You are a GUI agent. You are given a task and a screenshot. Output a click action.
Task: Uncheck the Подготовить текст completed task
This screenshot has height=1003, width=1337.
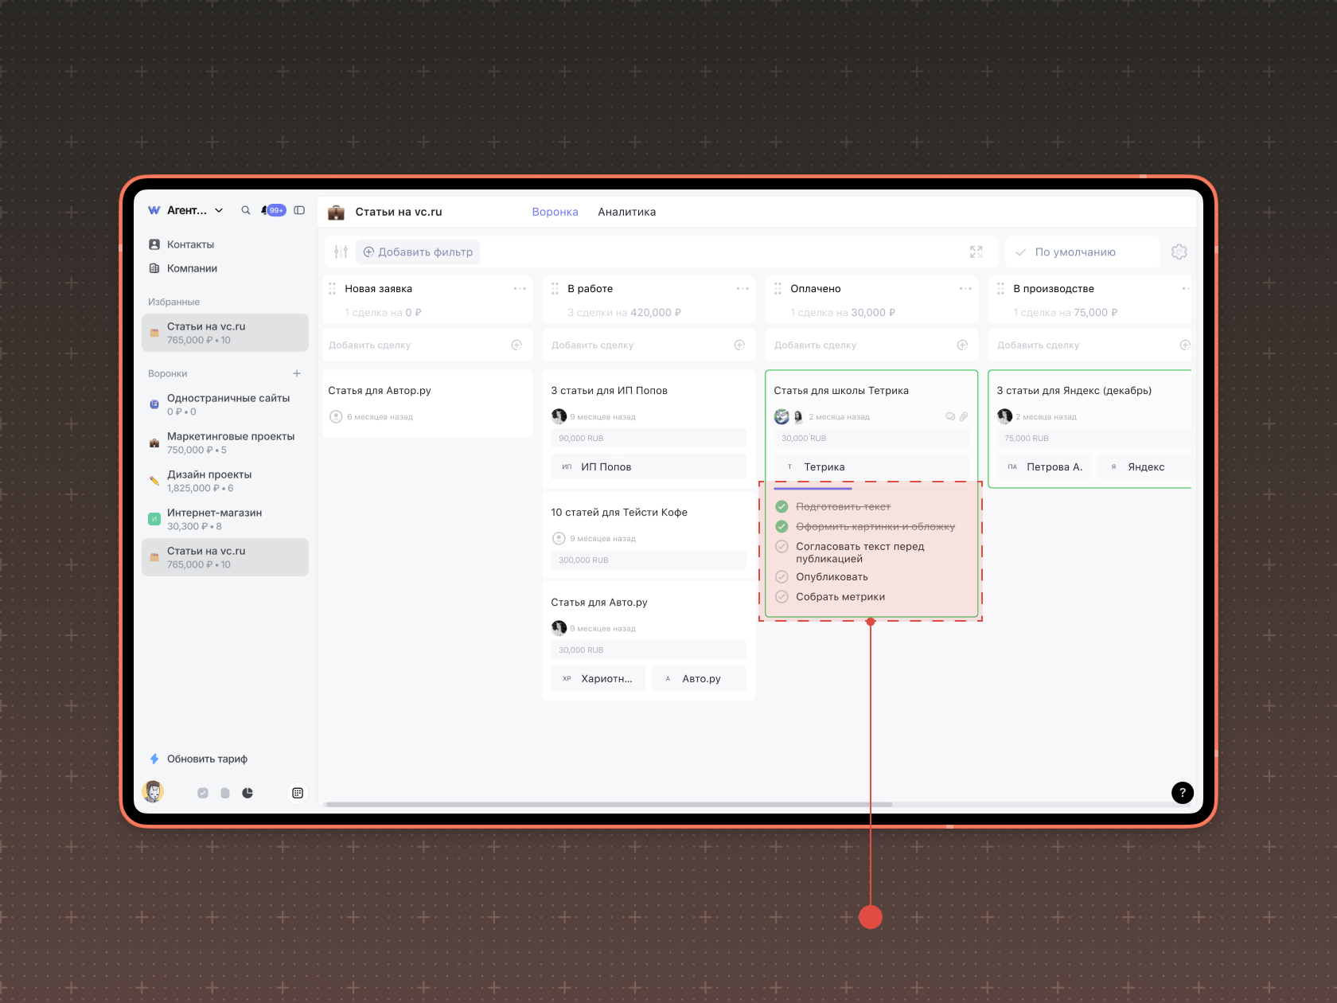[x=782, y=506]
